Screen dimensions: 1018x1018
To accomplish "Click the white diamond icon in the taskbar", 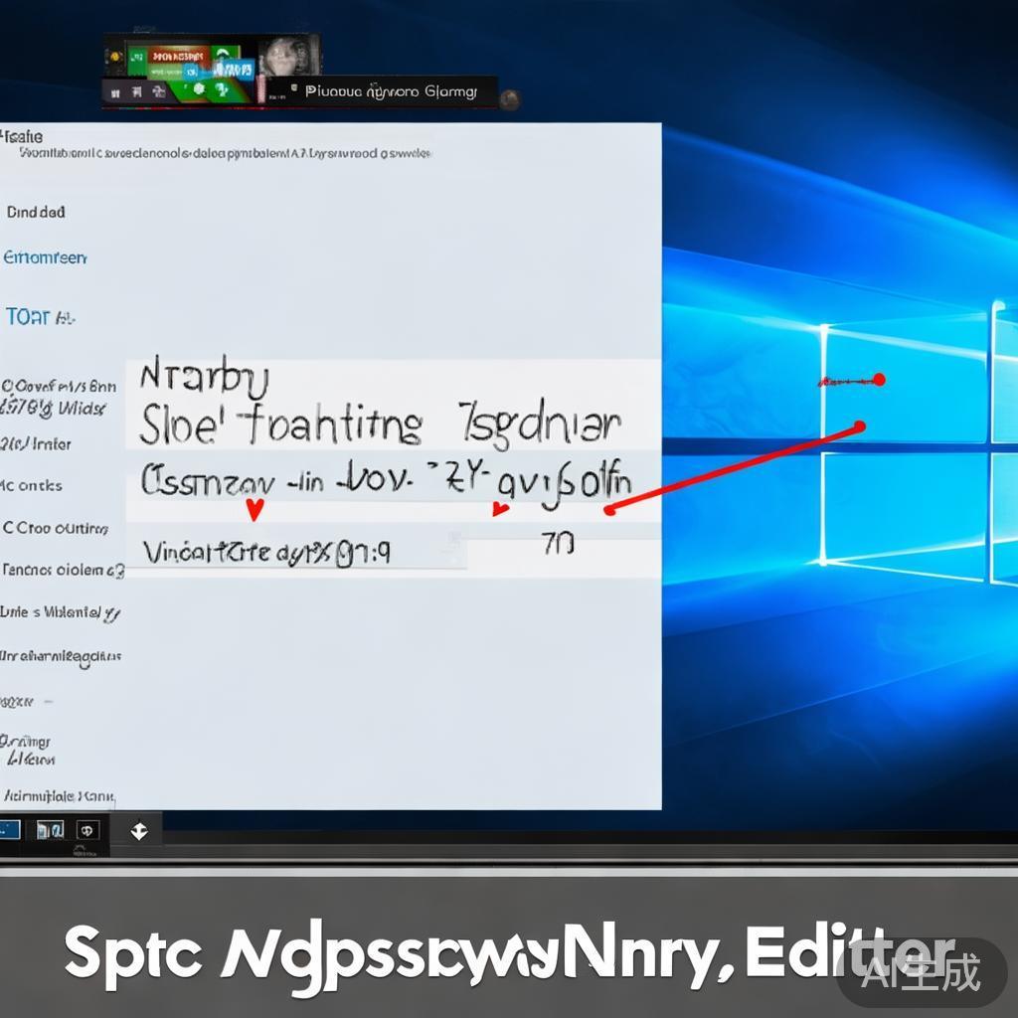I will click(x=139, y=831).
